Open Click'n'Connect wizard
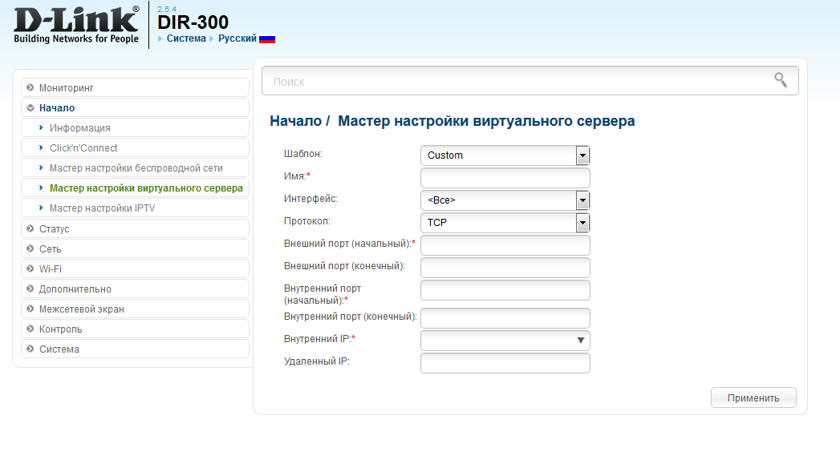This screenshot has height=452, width=840. 135,148
